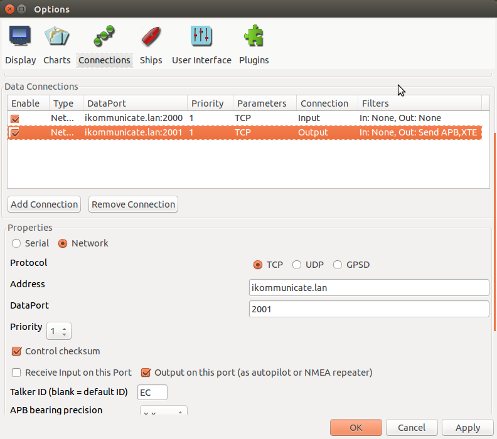Sort by the DataPort column header
The height and width of the screenshot is (439, 497).
(x=135, y=103)
